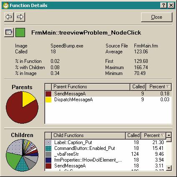Sort parents by Percent column header
This screenshot has height=177, width=177.
tap(159, 87)
